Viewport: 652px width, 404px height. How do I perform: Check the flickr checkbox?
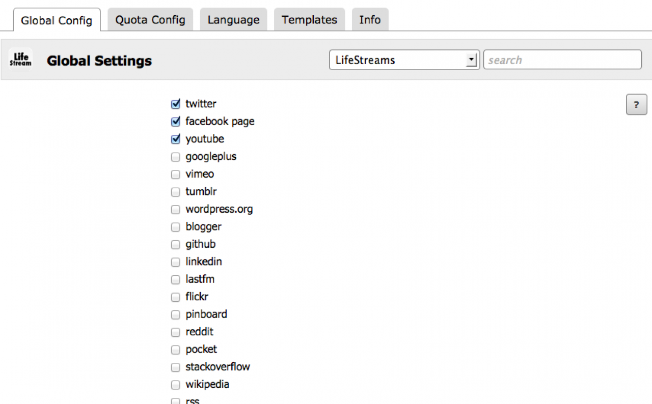(x=176, y=297)
